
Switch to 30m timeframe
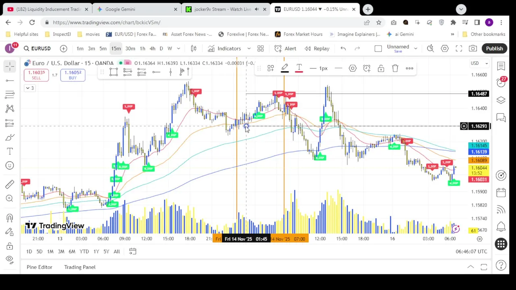coord(130,48)
